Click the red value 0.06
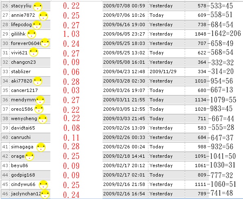Viewport: 243px width, 199px height. (71, 72)
